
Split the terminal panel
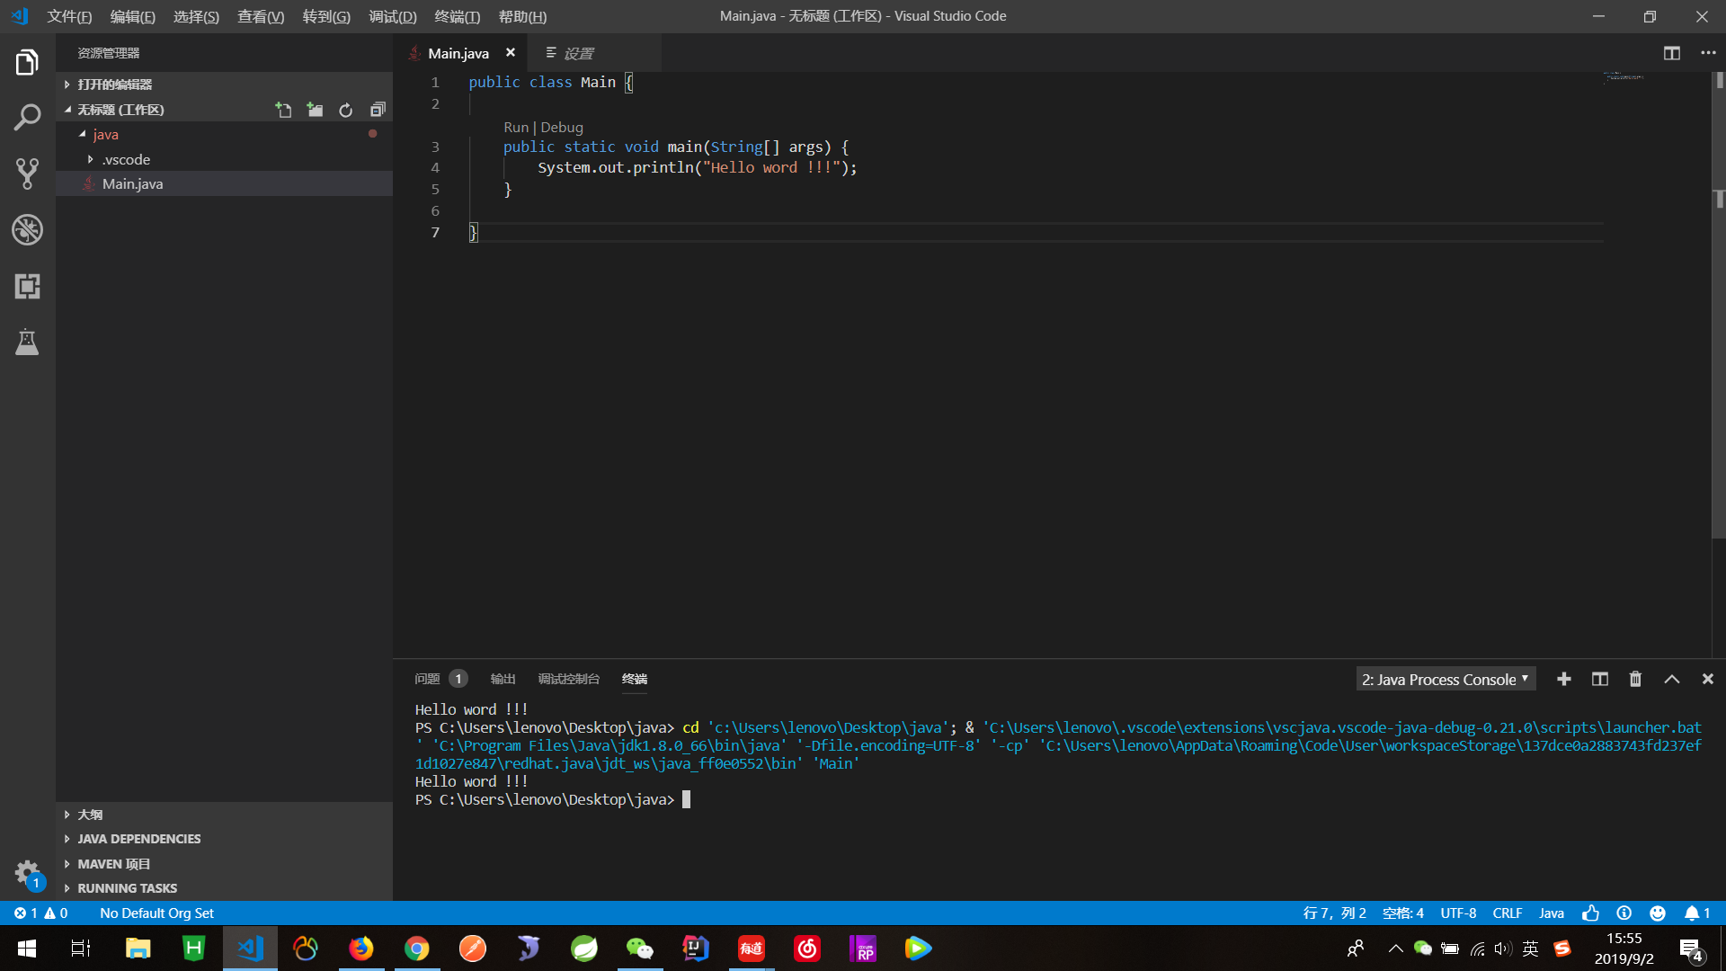pos(1599,679)
